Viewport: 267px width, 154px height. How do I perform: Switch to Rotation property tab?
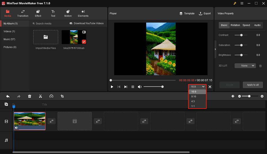(235, 25)
